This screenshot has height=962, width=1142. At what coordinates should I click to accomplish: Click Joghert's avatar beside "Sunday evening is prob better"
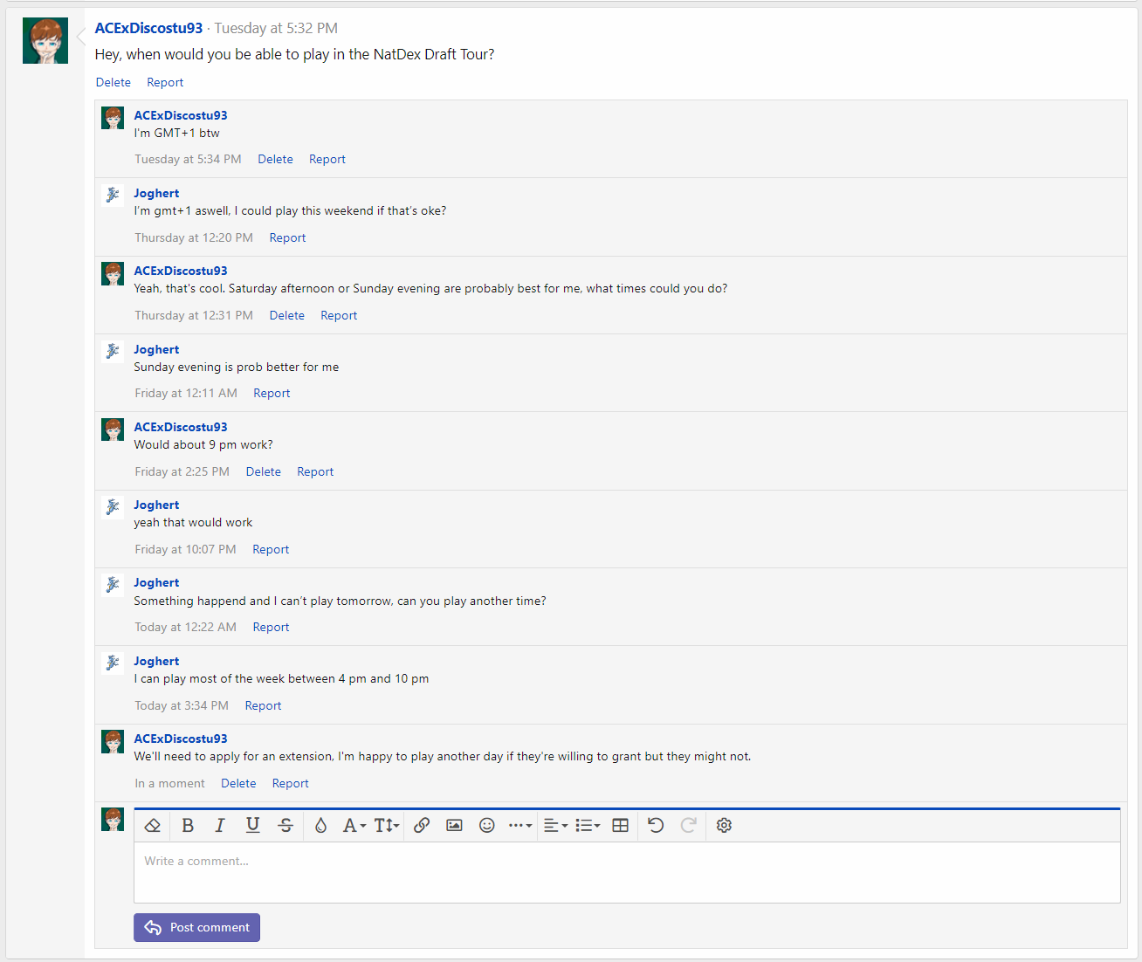(113, 352)
